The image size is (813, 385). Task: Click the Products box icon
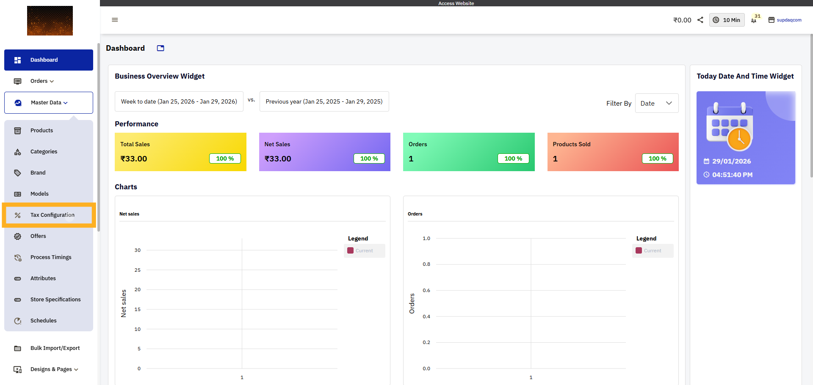click(x=17, y=131)
